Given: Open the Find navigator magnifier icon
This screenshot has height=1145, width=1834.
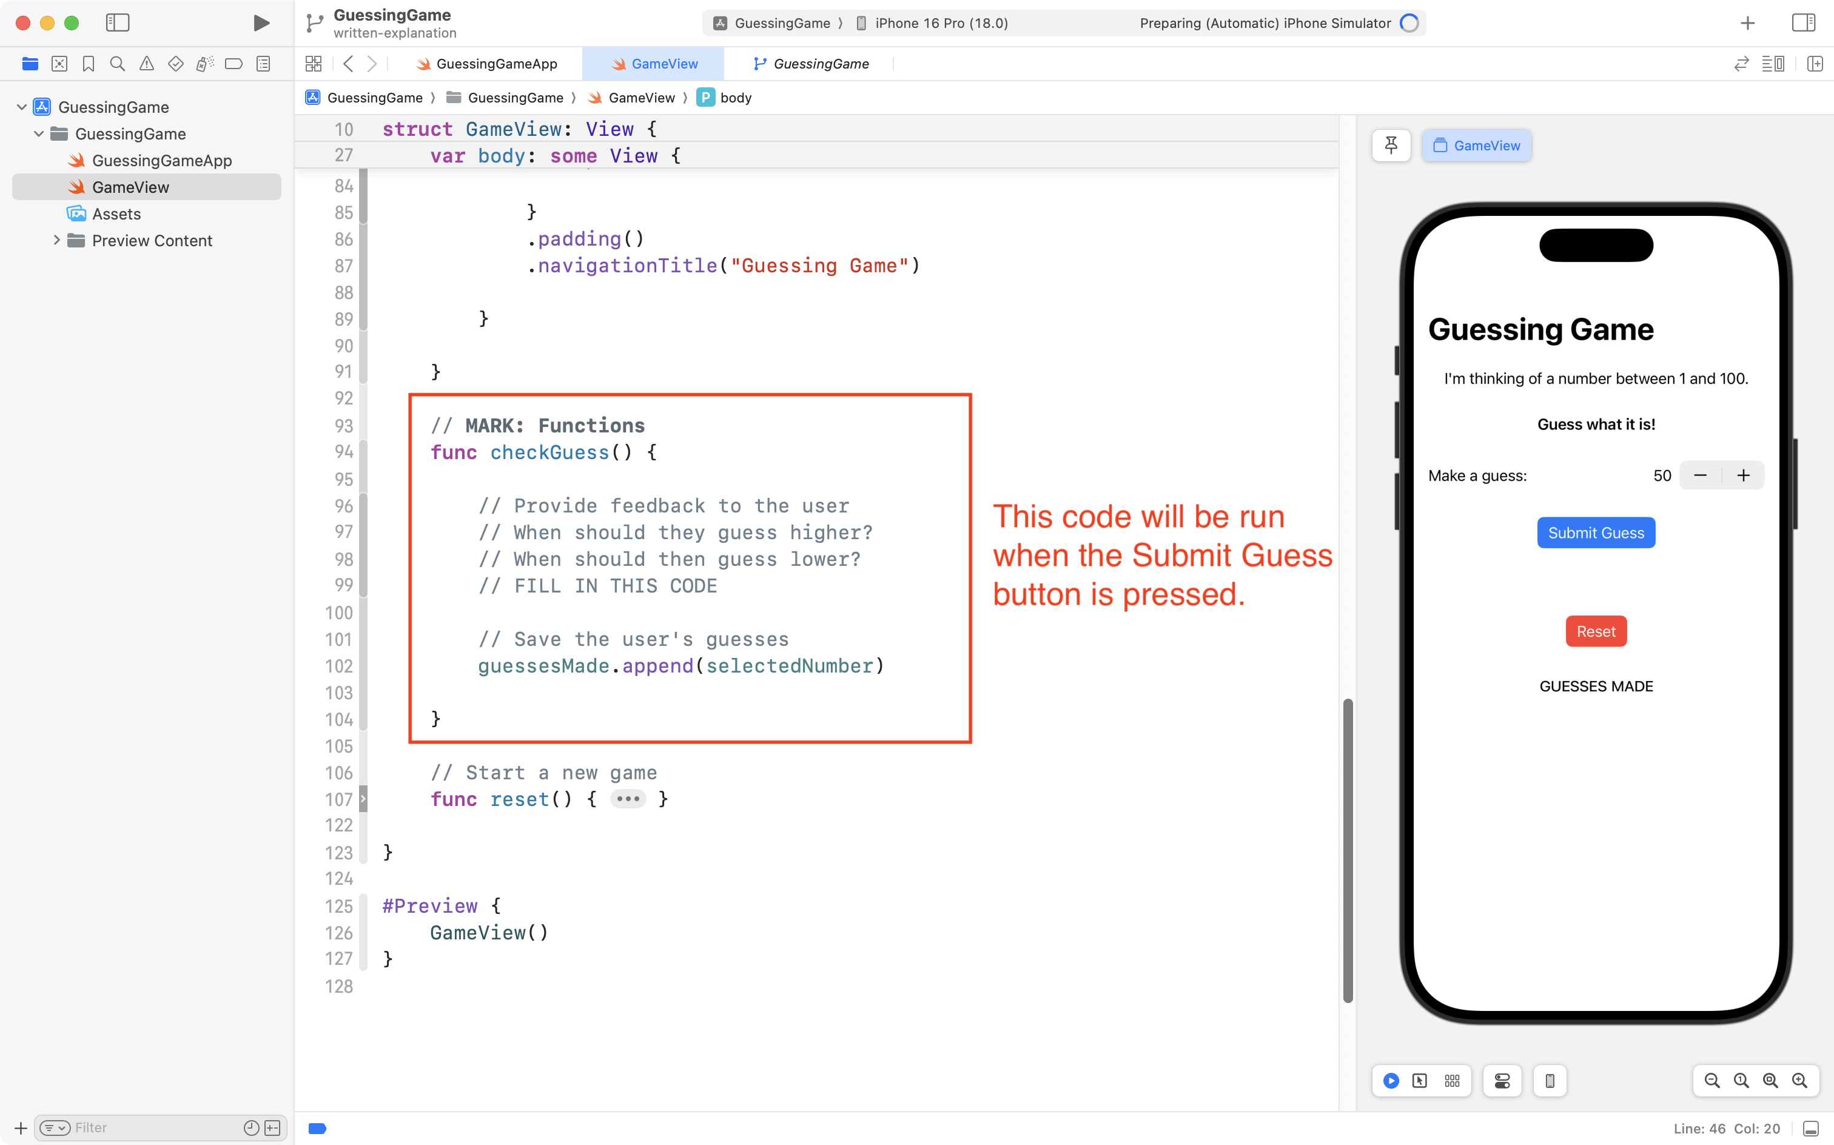Looking at the screenshot, I should [118, 64].
